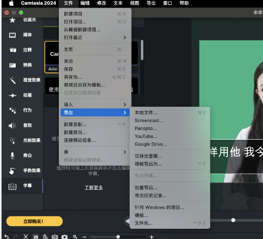Select 仅导出音频... in export submenu
The height and width of the screenshot is (239, 263).
coord(170,156)
